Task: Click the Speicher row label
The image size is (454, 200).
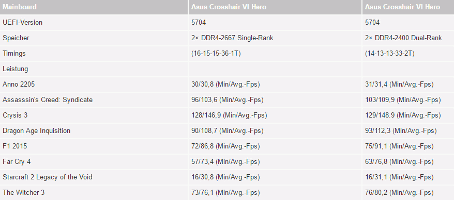Action: click(16, 38)
